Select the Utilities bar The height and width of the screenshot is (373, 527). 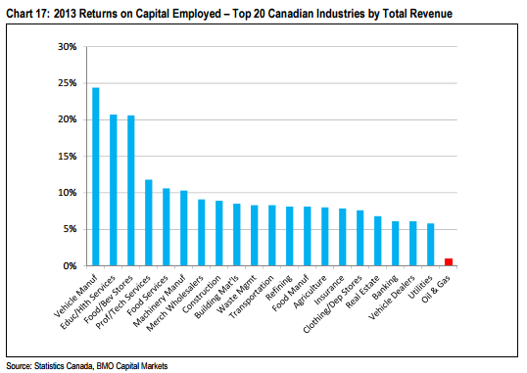431,245
